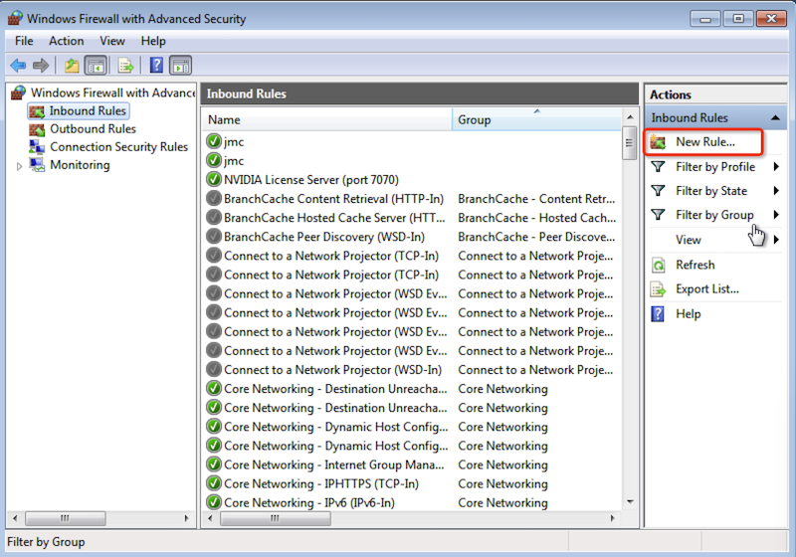Click the rule list vertical scrollbar thumb
This screenshot has height=557, width=796.
(630, 142)
